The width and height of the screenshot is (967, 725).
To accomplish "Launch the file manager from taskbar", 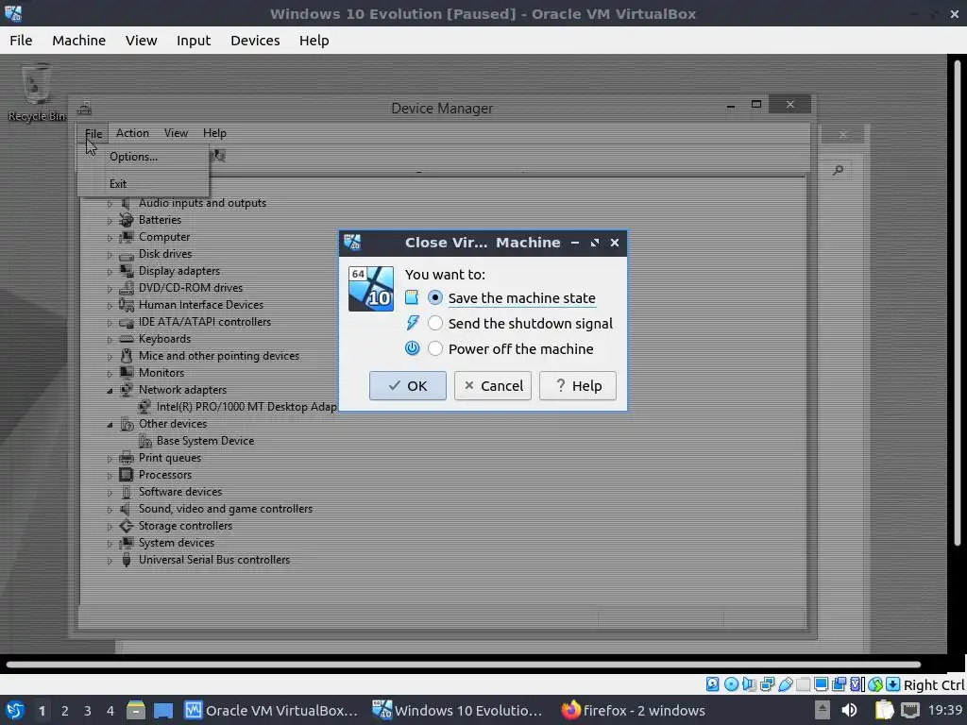I will click(x=136, y=710).
